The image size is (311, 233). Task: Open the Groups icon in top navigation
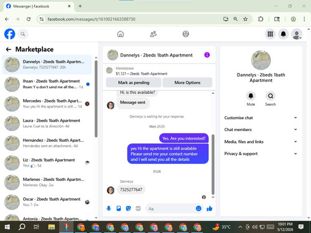(x=186, y=34)
